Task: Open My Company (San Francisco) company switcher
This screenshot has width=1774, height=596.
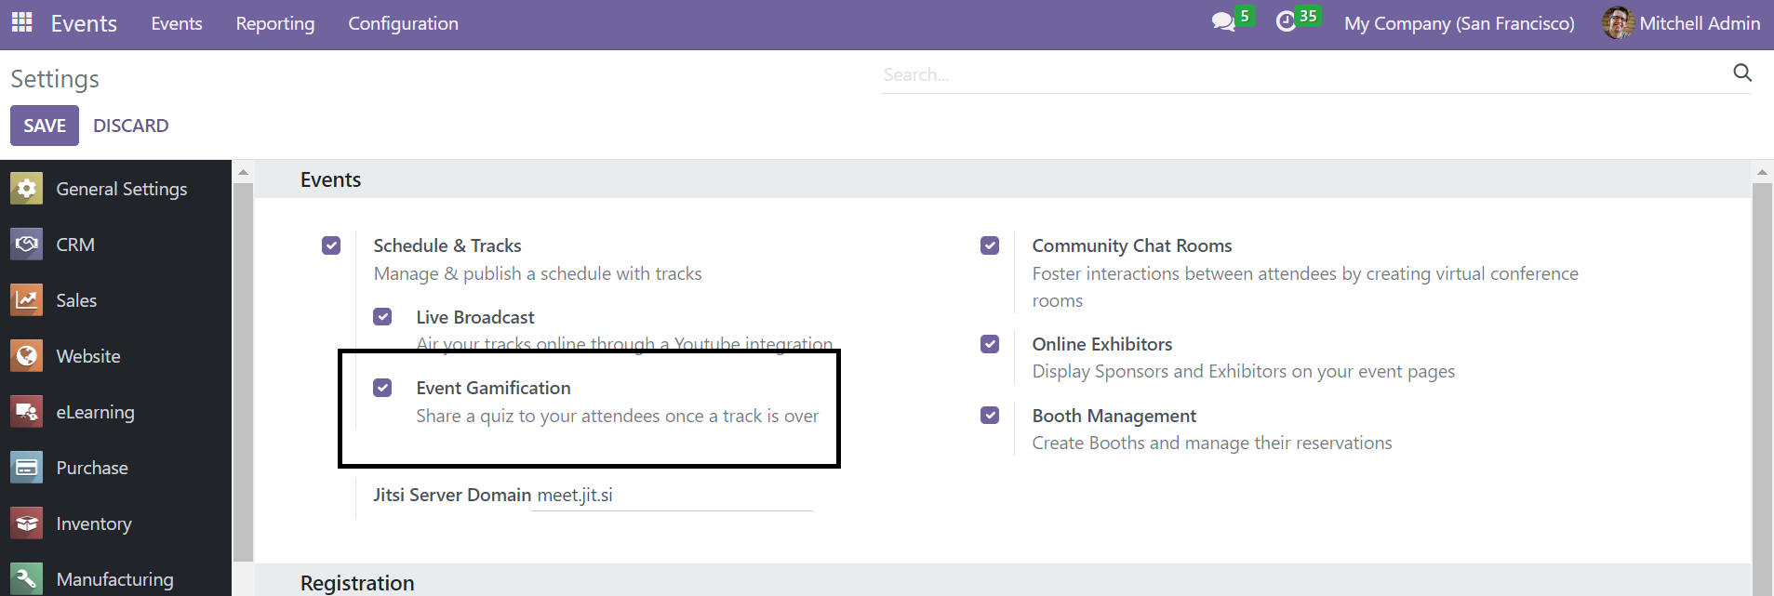Action: point(1459,23)
